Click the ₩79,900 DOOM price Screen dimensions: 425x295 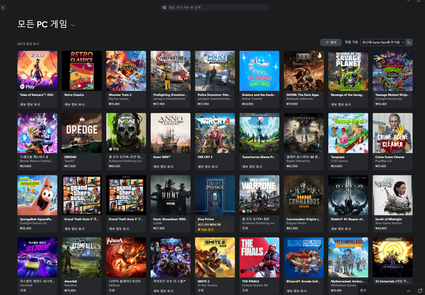click(292, 104)
